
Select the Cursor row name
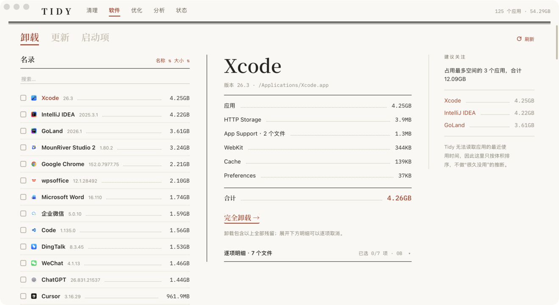coord(51,296)
